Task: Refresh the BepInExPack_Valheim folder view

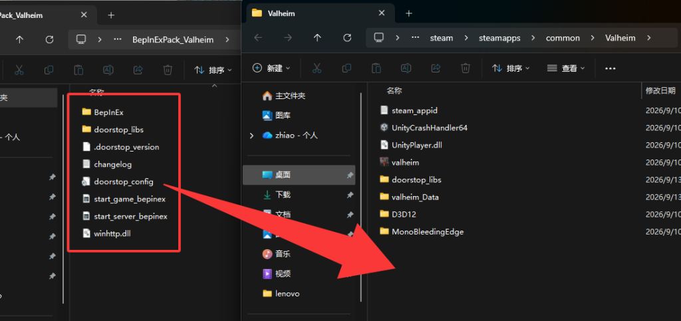Action: [x=49, y=39]
